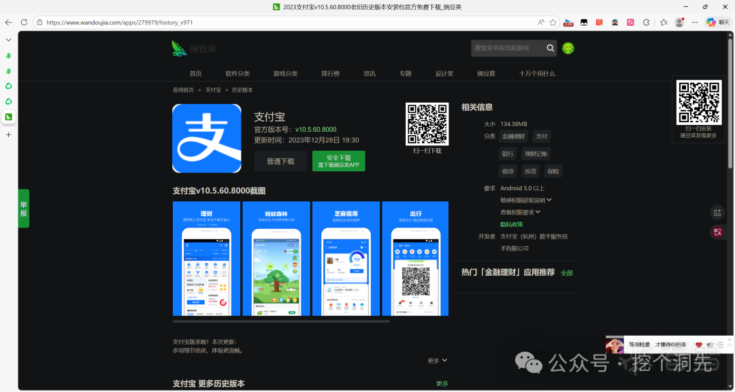
Task: Click the green 举报 side tab
Action: click(x=23, y=209)
